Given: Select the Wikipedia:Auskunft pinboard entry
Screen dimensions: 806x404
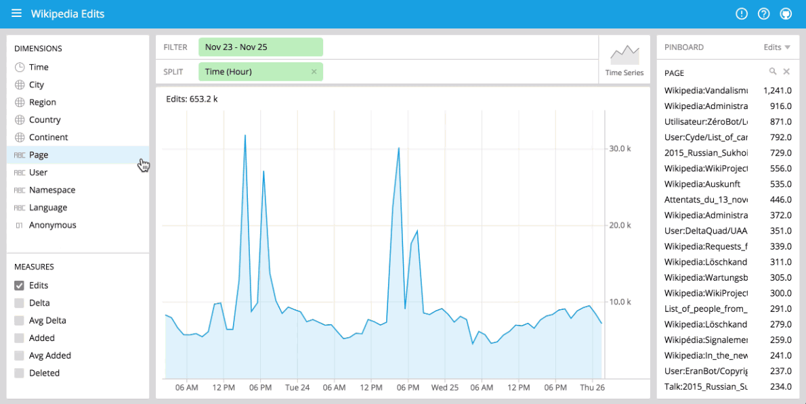Looking at the screenshot, I should tap(728, 184).
